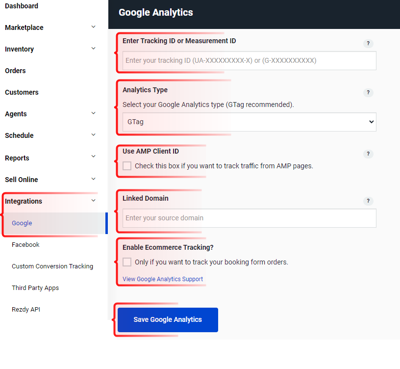400x369 pixels.
Task: Focus the tracking ID input field
Action: tap(249, 60)
